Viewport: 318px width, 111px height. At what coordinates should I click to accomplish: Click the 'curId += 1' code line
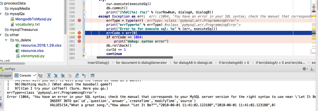pos(116,50)
